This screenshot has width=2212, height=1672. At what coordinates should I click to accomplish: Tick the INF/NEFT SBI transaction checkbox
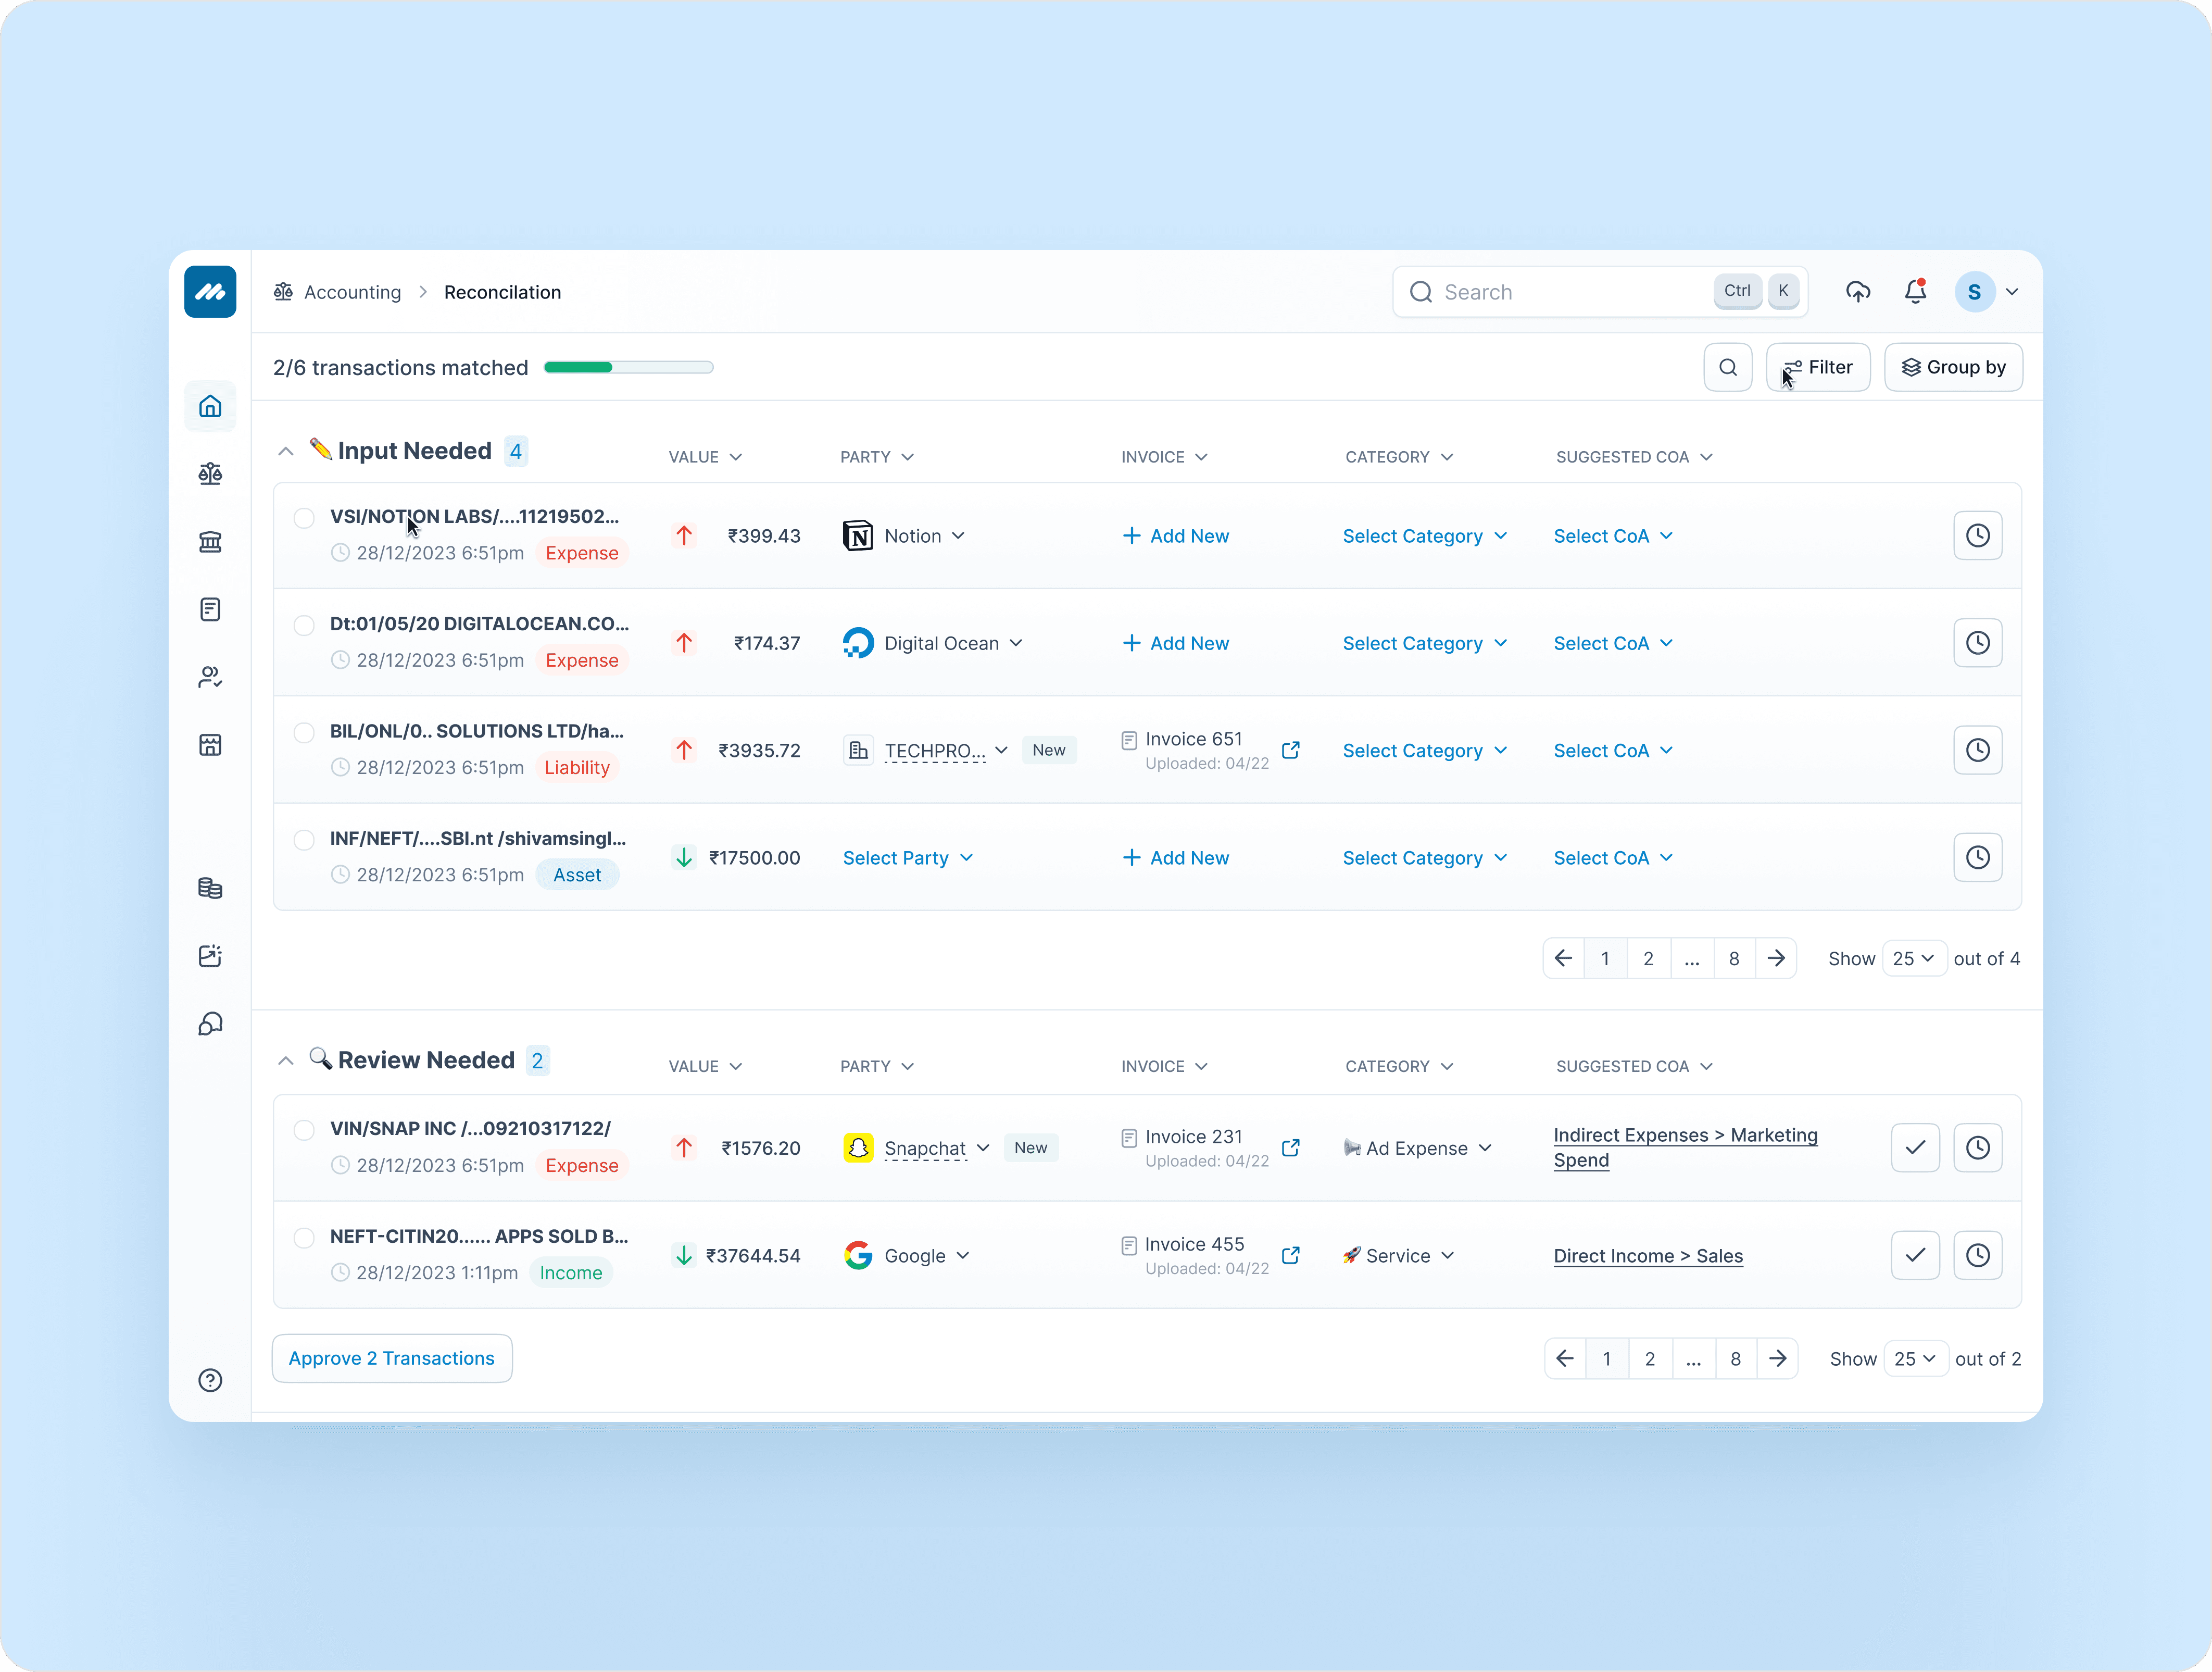(304, 840)
